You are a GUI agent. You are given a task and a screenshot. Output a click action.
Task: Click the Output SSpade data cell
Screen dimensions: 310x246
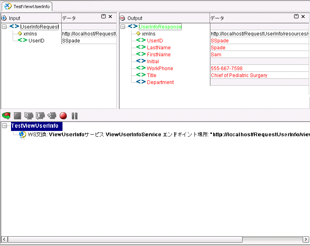coord(259,41)
